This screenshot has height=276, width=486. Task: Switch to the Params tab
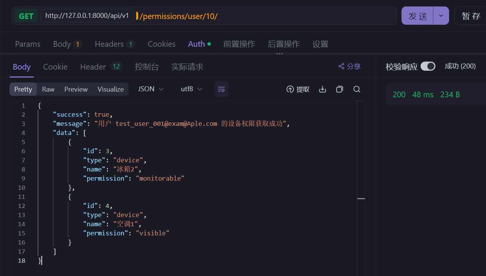click(28, 44)
